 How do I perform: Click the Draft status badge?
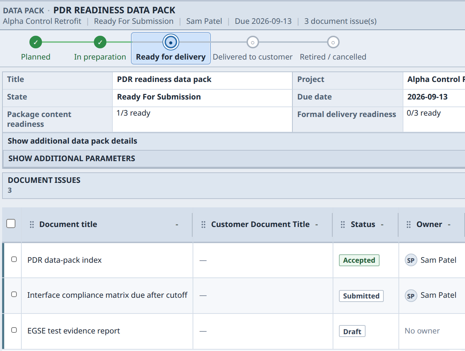point(352,331)
